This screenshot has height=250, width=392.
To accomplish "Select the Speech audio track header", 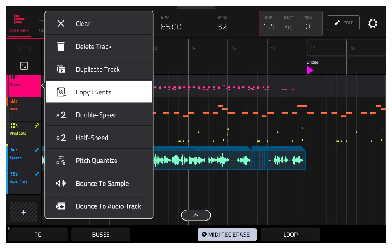I will pos(24,158).
